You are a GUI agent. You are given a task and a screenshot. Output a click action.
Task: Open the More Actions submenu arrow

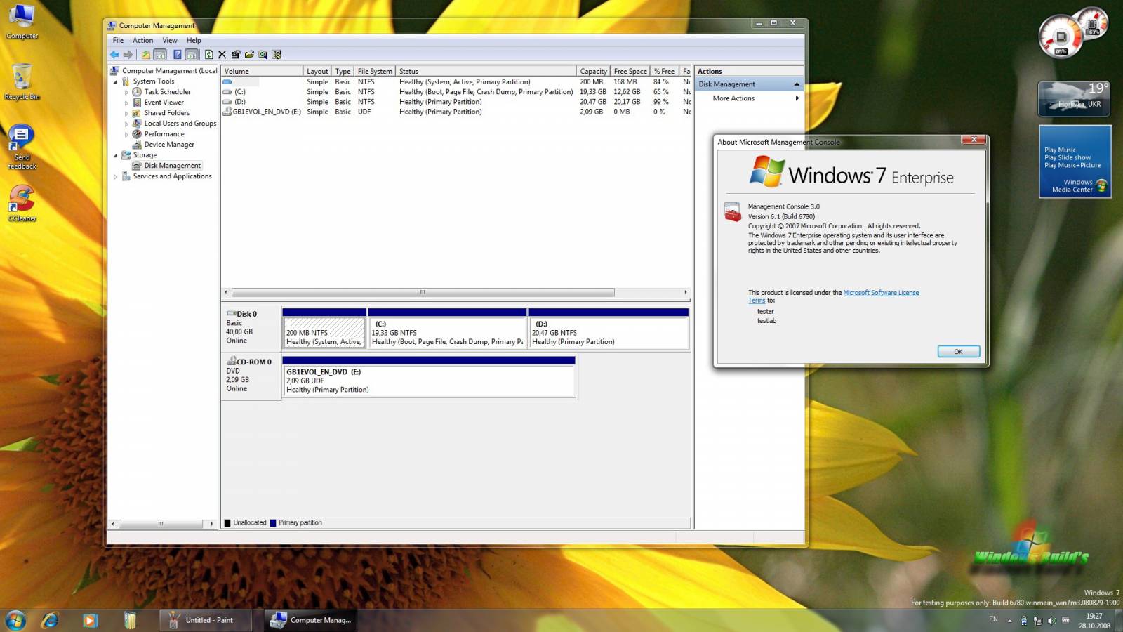pyautogui.click(x=797, y=98)
